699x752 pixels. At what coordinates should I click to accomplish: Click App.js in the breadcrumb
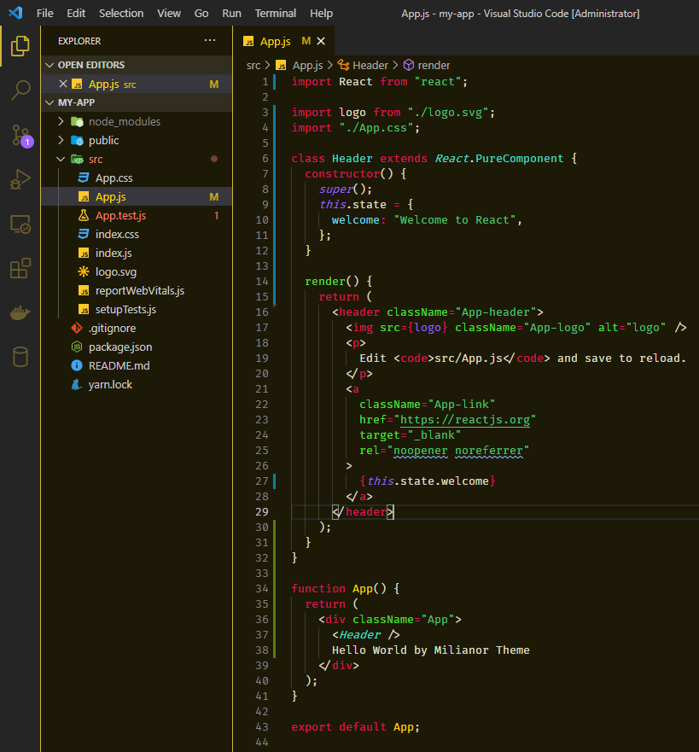tap(307, 65)
